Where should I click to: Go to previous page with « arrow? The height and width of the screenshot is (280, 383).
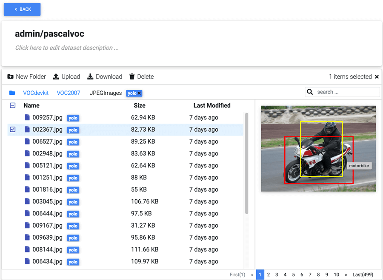pyautogui.click(x=252, y=275)
